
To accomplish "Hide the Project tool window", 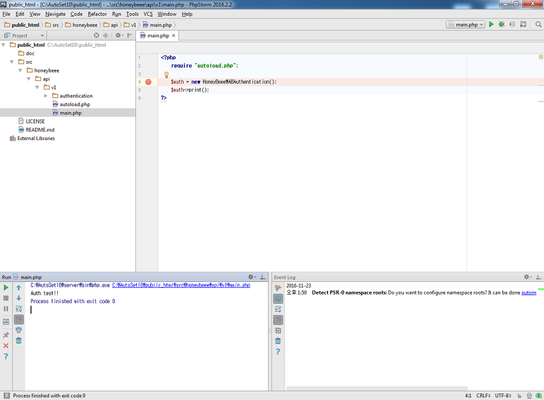I will click(x=130, y=35).
